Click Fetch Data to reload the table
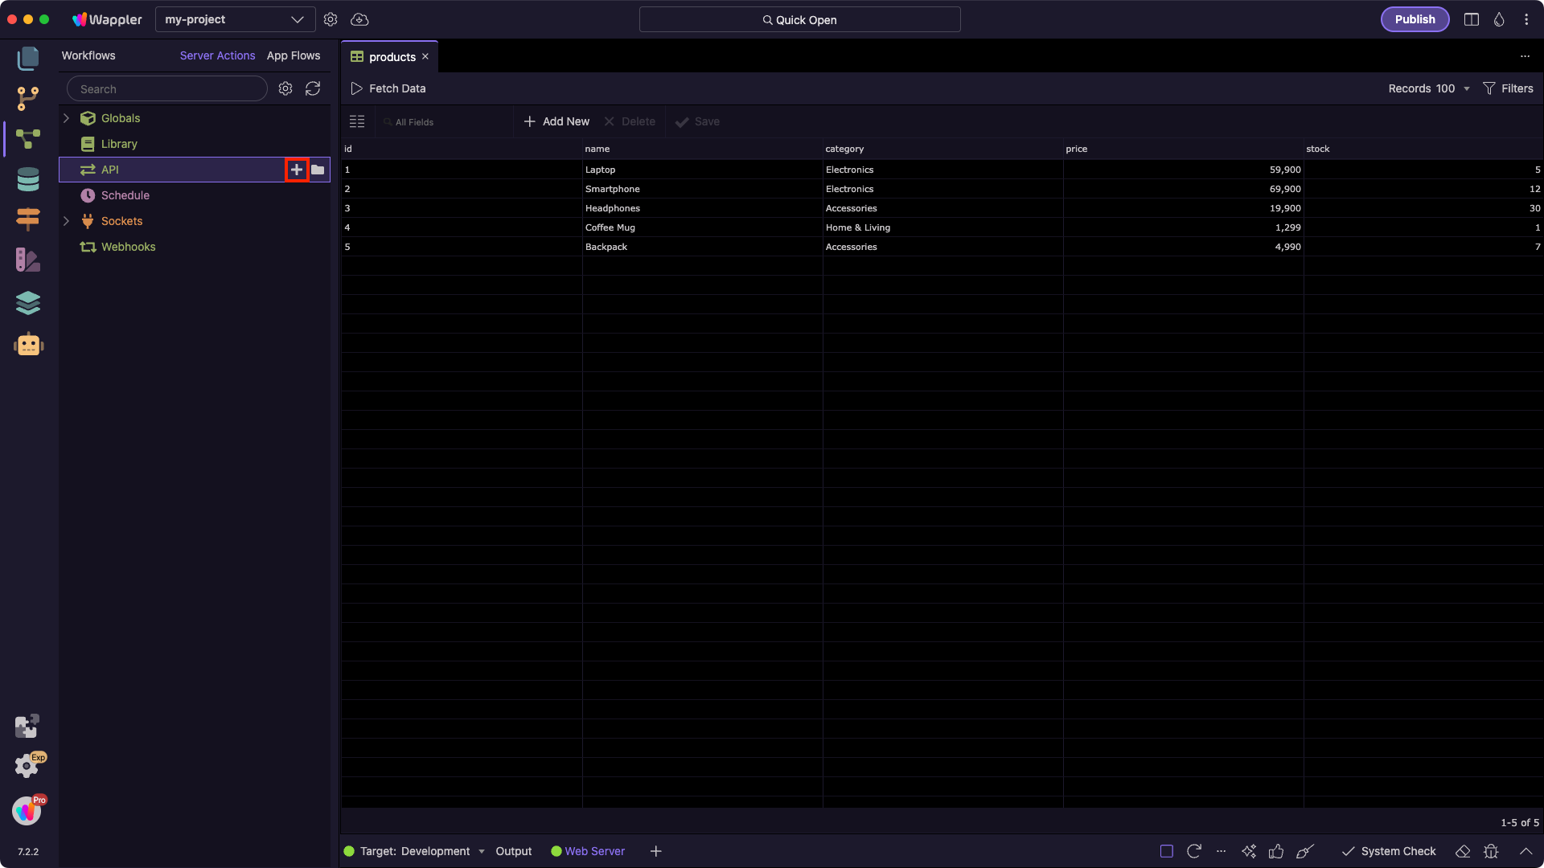This screenshot has width=1544, height=868. (388, 88)
